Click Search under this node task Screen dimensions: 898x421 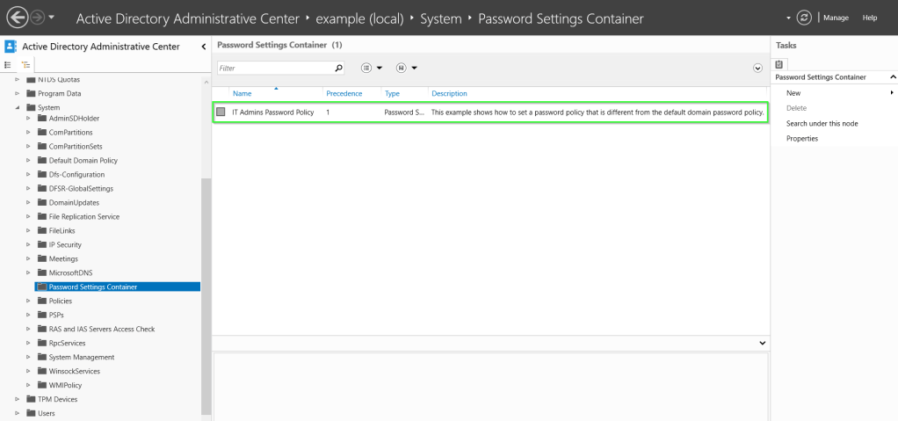coord(822,123)
